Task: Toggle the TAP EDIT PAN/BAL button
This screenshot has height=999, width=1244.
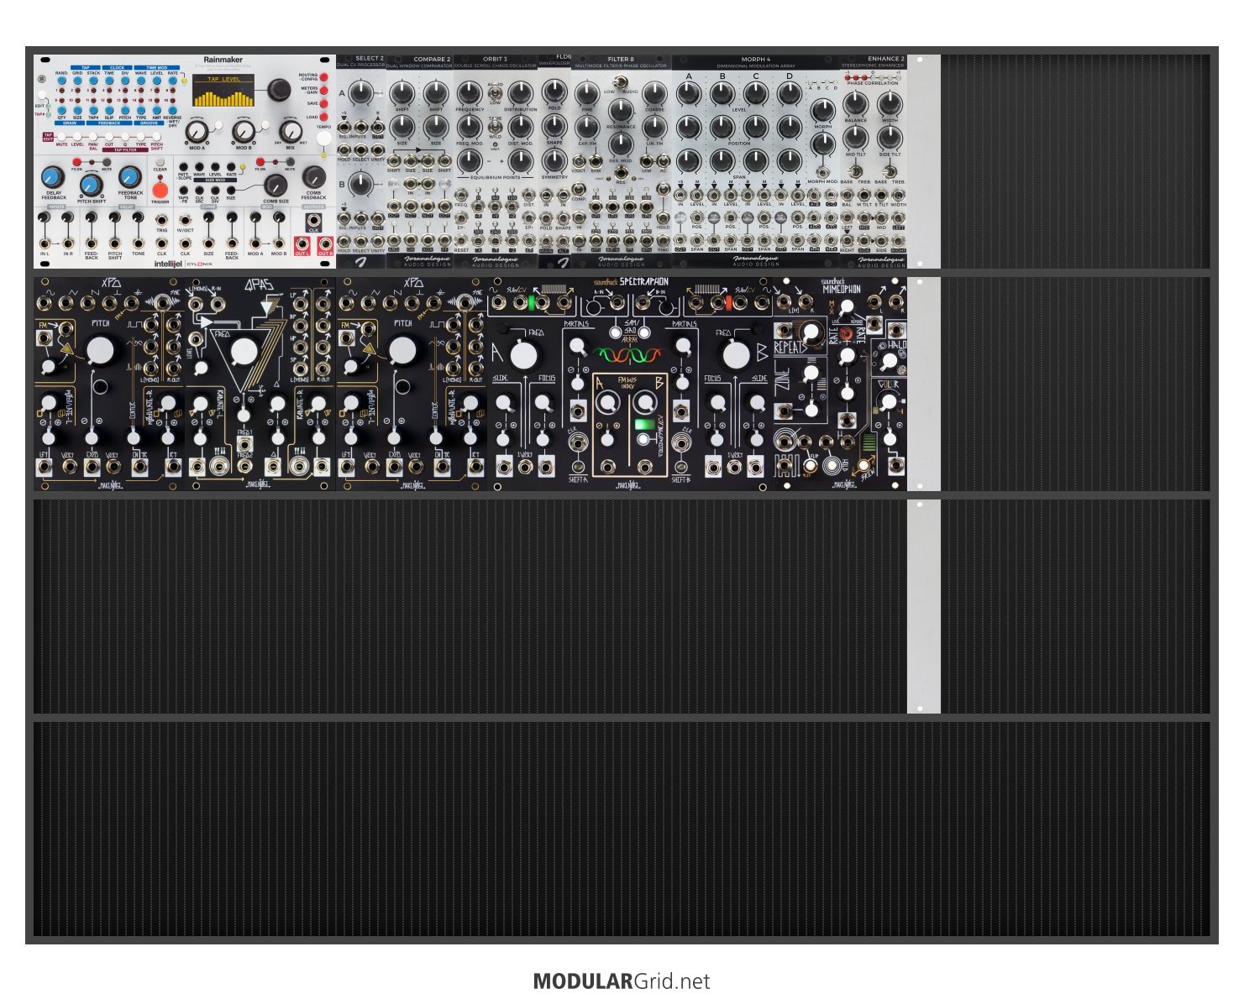Action: coord(93,137)
